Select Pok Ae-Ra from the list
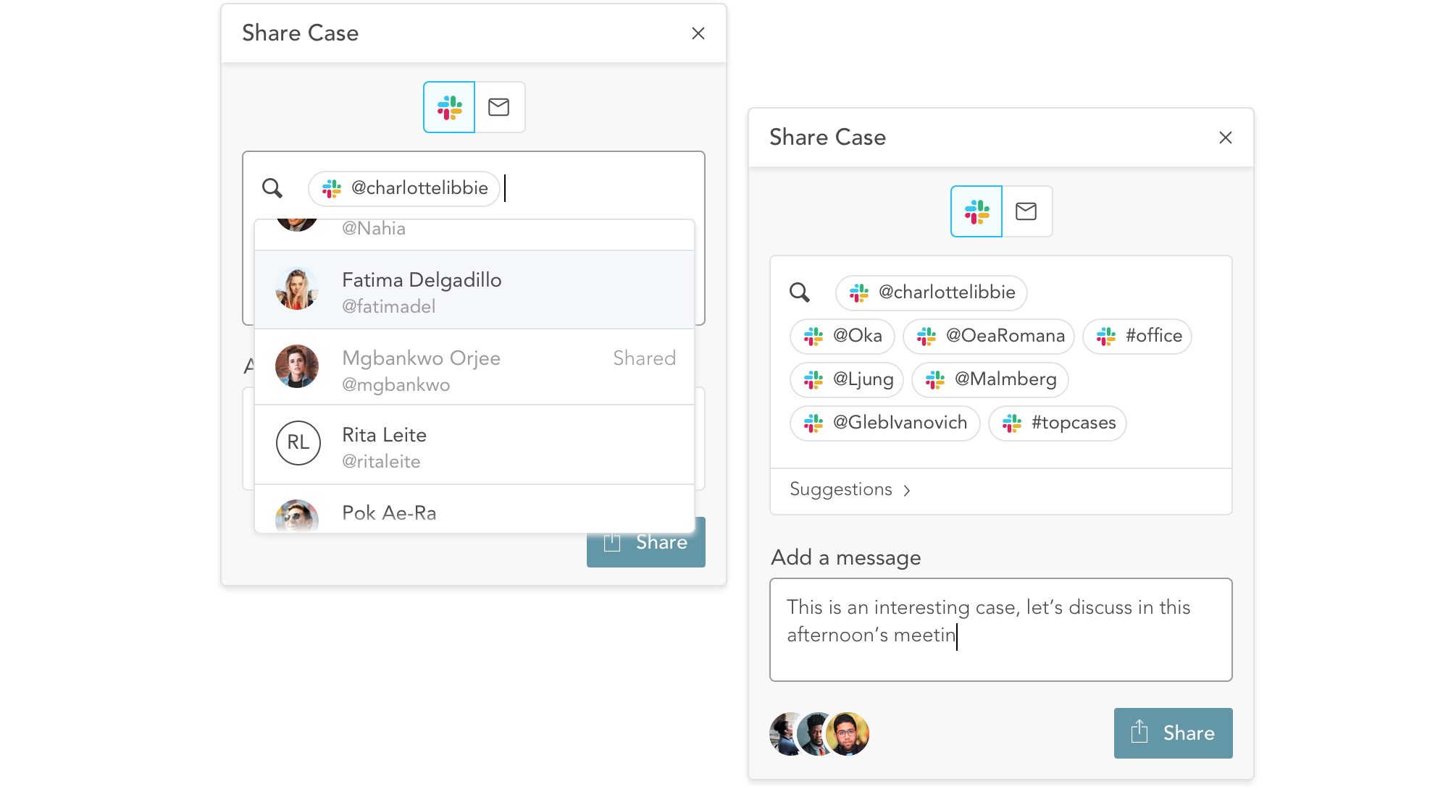 (474, 510)
